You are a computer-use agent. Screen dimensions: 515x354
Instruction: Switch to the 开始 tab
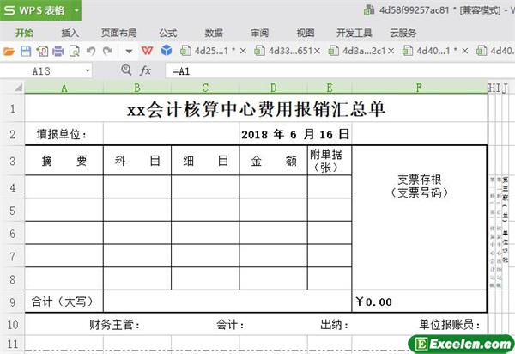point(24,33)
